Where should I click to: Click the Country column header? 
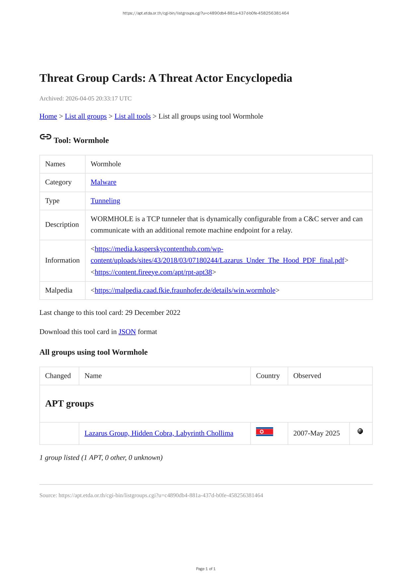[x=268, y=376]
